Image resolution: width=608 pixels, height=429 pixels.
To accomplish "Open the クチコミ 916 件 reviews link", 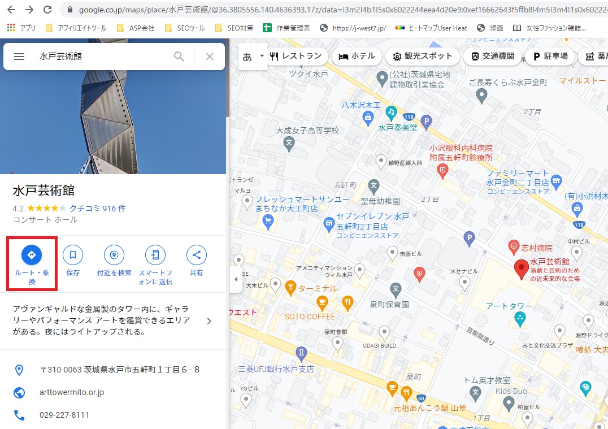I will [x=97, y=209].
